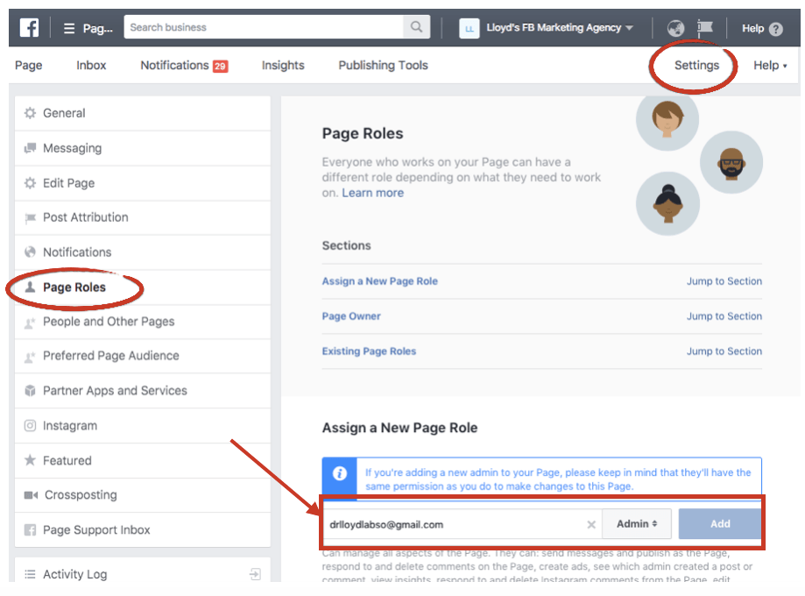
Task: Open Assign a New Page Role link
Action: tap(380, 281)
